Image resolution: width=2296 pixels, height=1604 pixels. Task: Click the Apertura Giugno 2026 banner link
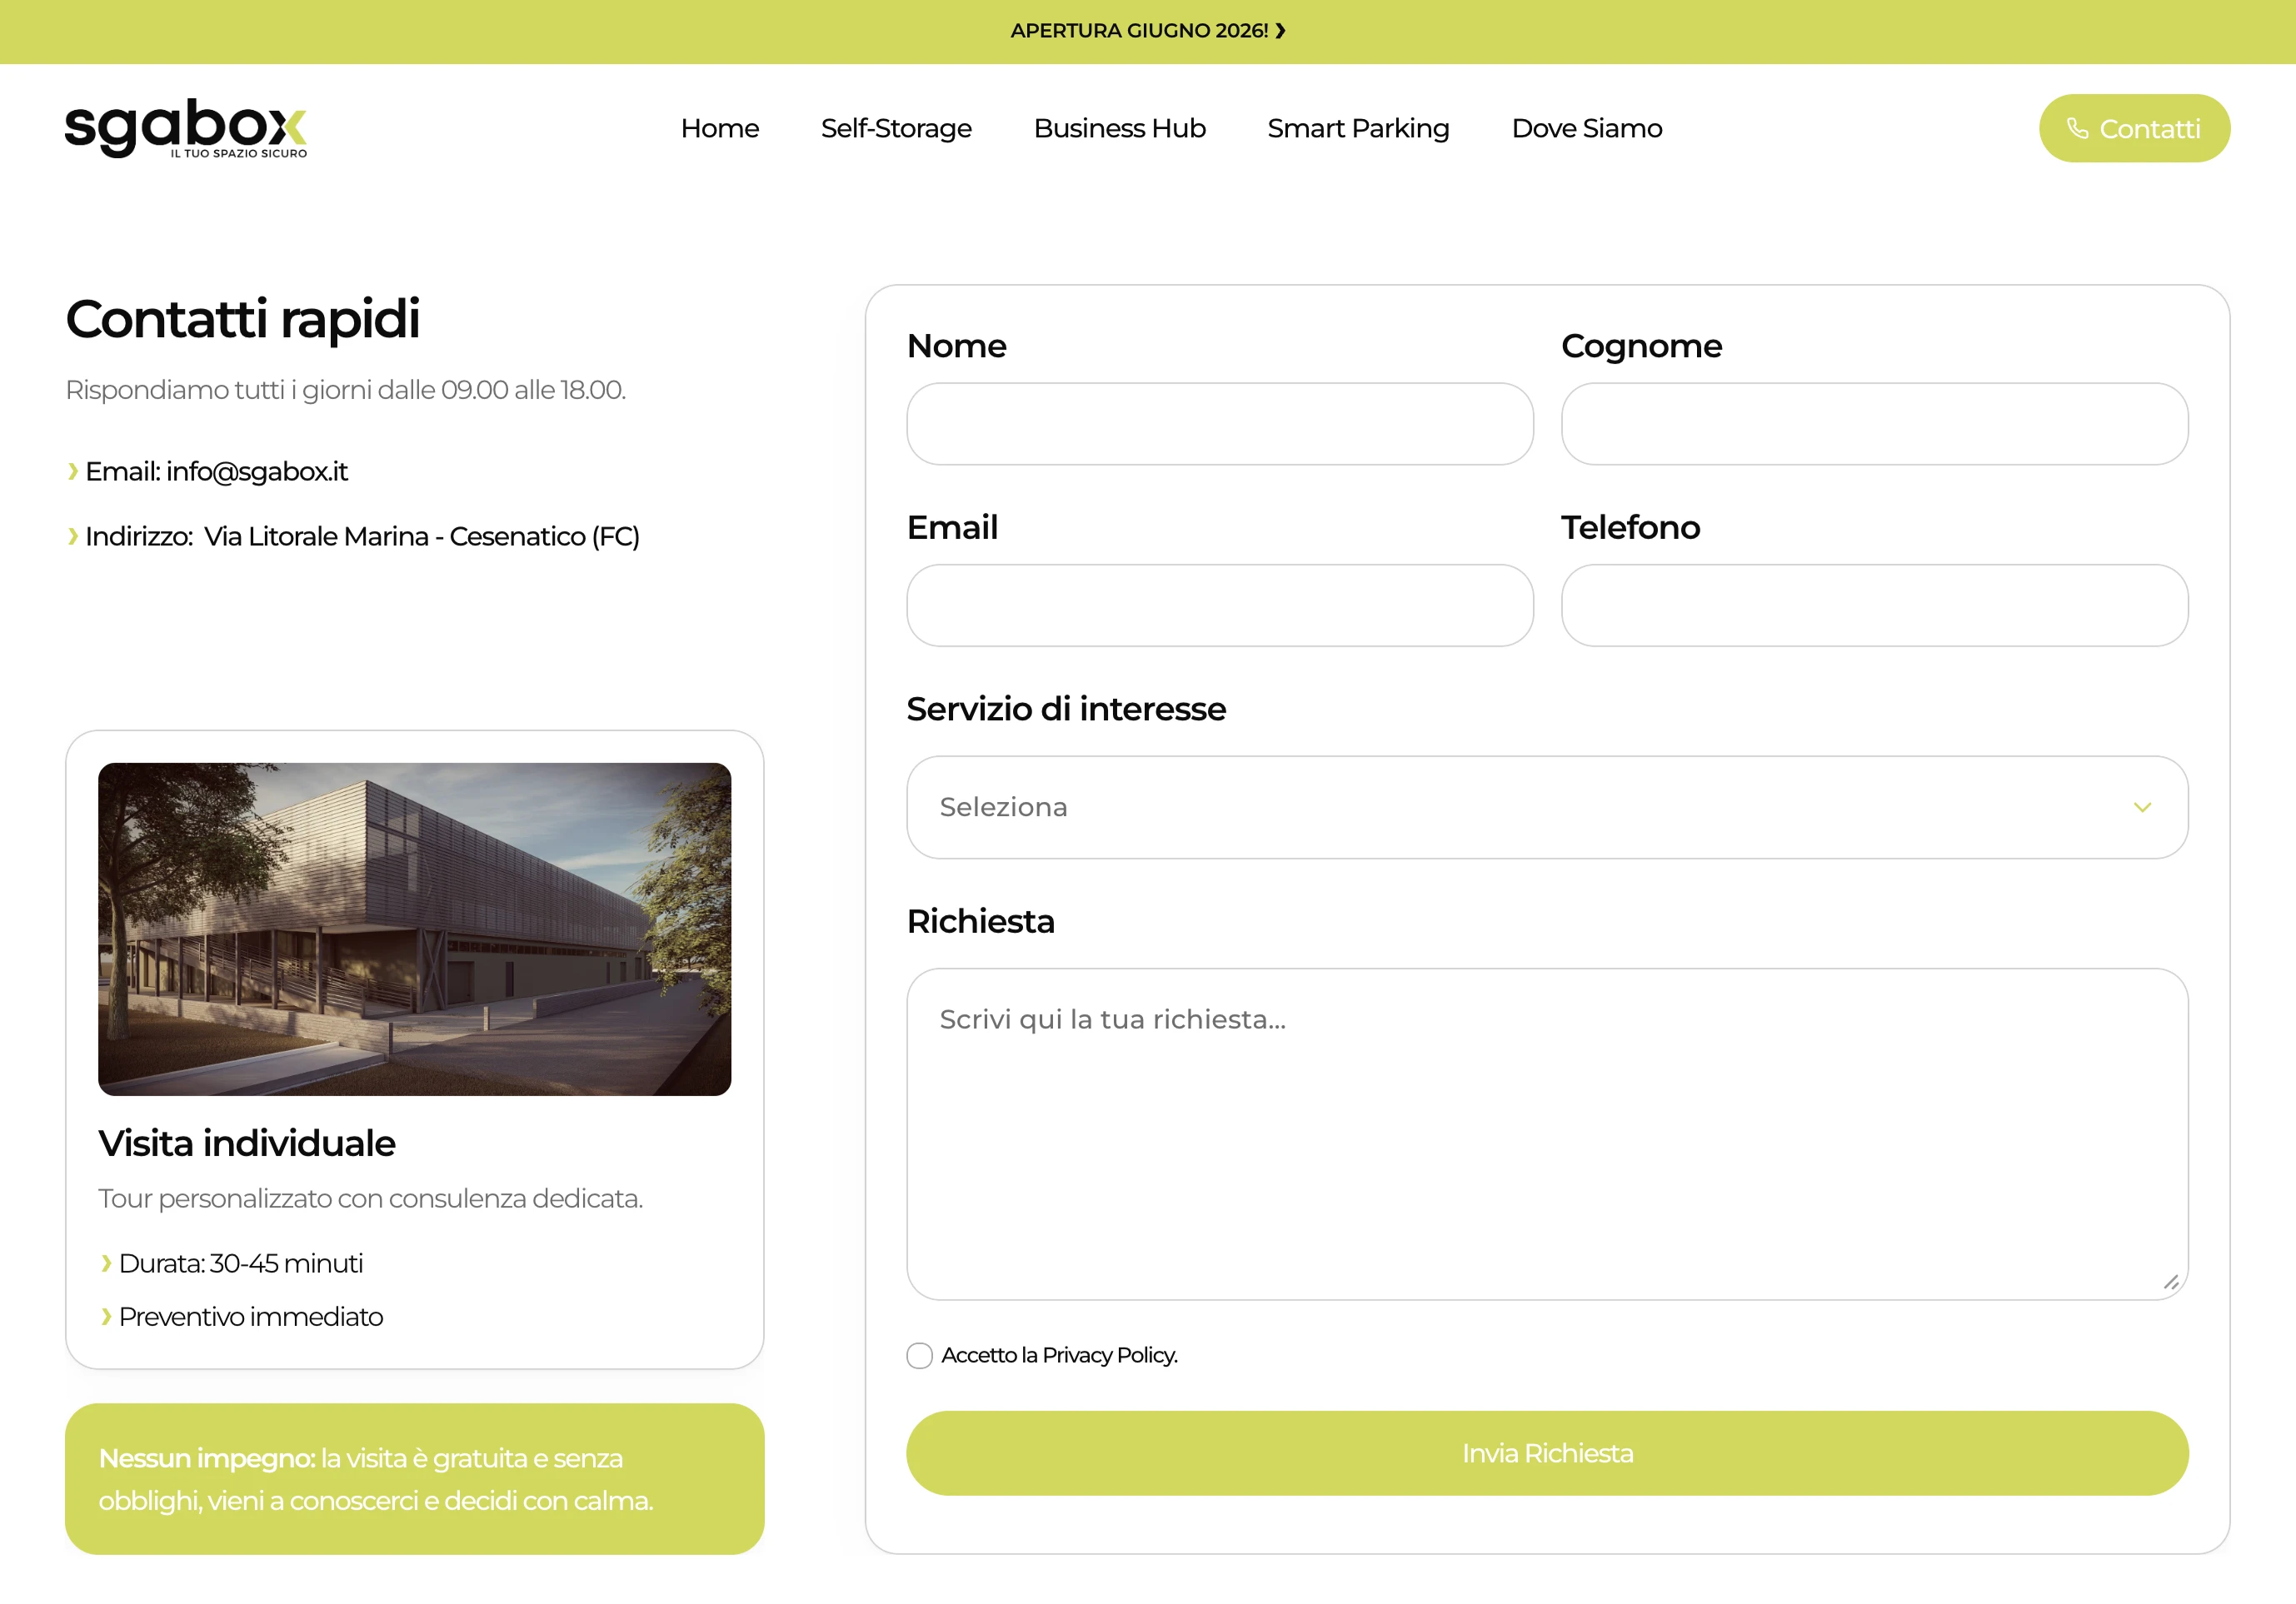[1139, 31]
